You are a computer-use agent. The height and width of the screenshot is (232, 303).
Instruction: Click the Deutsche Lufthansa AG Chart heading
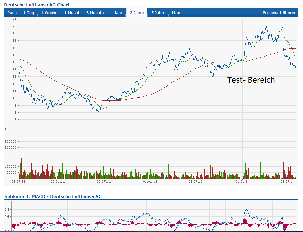[x=37, y=5]
